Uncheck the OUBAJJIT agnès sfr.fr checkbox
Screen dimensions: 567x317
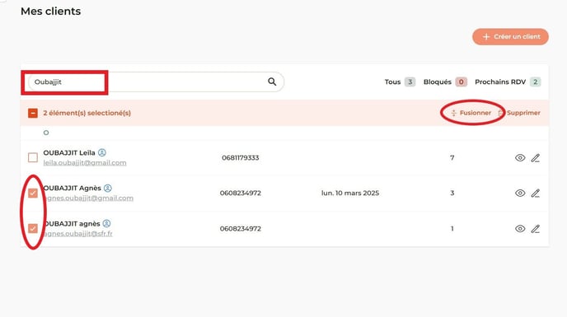point(33,228)
